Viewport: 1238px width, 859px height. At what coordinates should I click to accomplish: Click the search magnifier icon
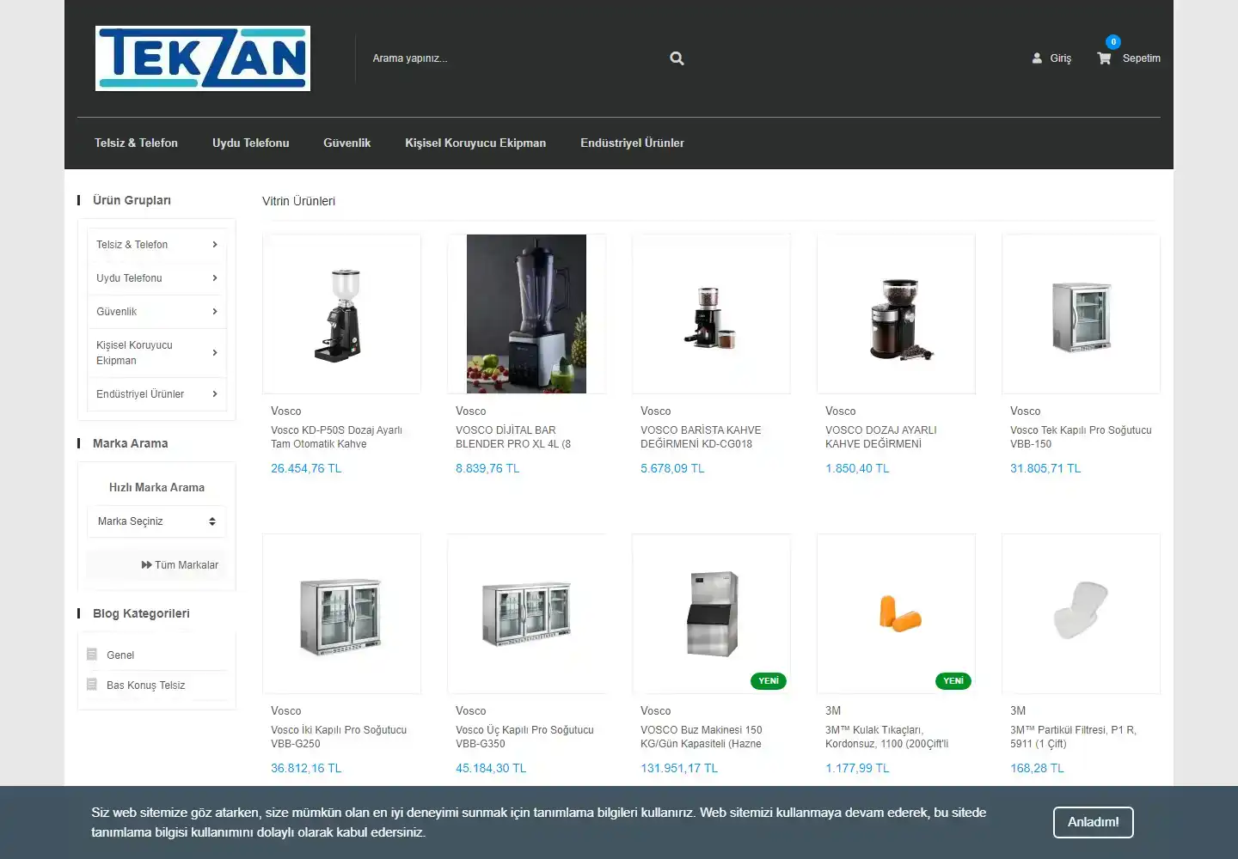[677, 58]
